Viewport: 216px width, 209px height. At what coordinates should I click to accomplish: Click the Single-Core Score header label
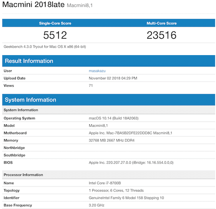(x=55, y=23)
